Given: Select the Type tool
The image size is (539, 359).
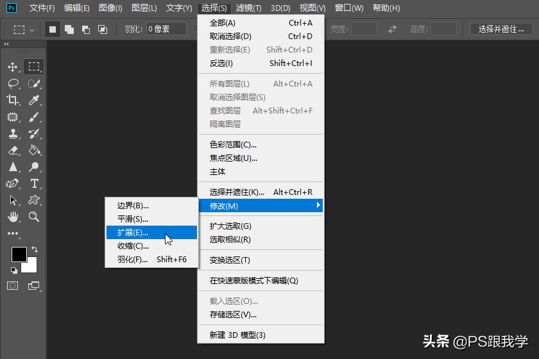Looking at the screenshot, I should click(x=34, y=183).
